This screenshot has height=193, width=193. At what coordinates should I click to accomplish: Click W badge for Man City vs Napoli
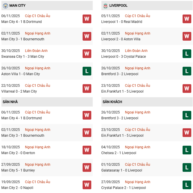(x=87, y=185)
